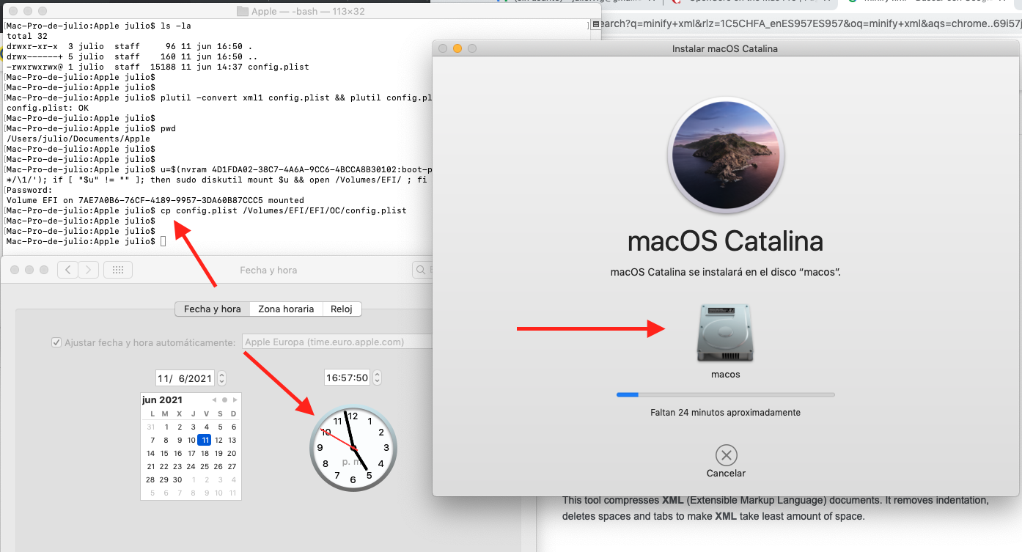Screen dimensions: 1022x552
Task: Click the 'macos' disk name label
Action: pyautogui.click(x=726, y=375)
